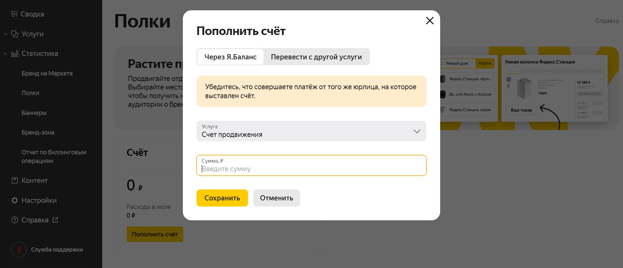623x268 pixels.
Task: Open Статистика in the sidebar
Action: 40,54
